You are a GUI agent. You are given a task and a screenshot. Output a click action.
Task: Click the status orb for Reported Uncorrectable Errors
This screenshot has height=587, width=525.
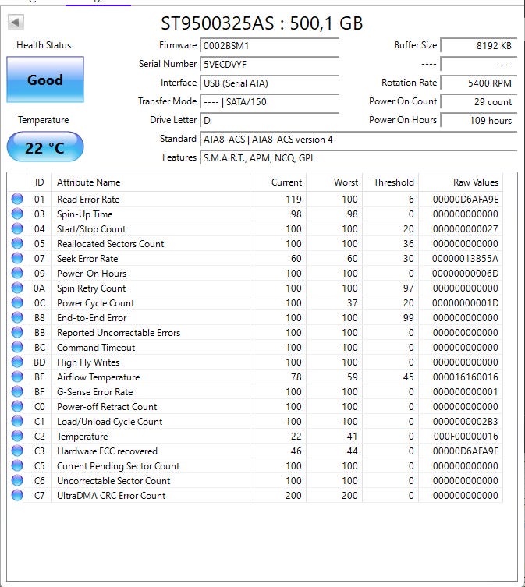point(17,332)
